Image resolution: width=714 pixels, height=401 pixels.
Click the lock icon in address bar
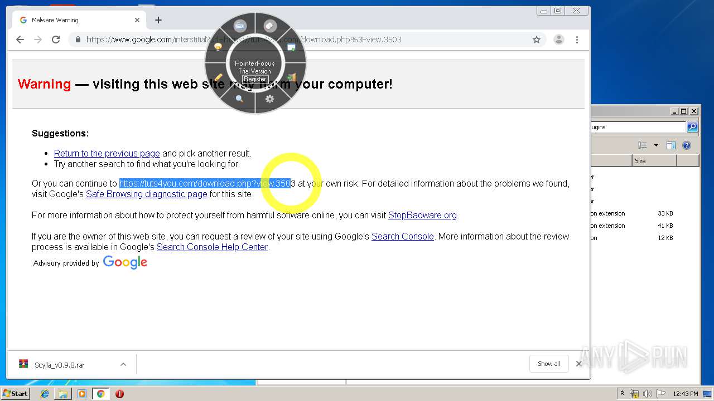coord(78,40)
